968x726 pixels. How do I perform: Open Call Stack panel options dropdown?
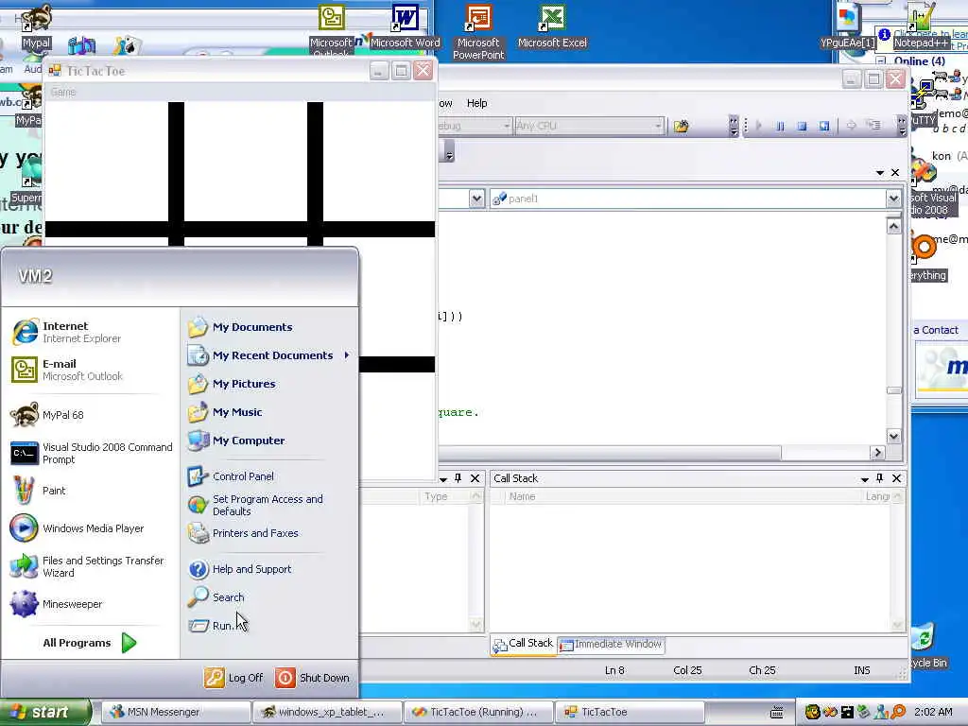click(864, 479)
